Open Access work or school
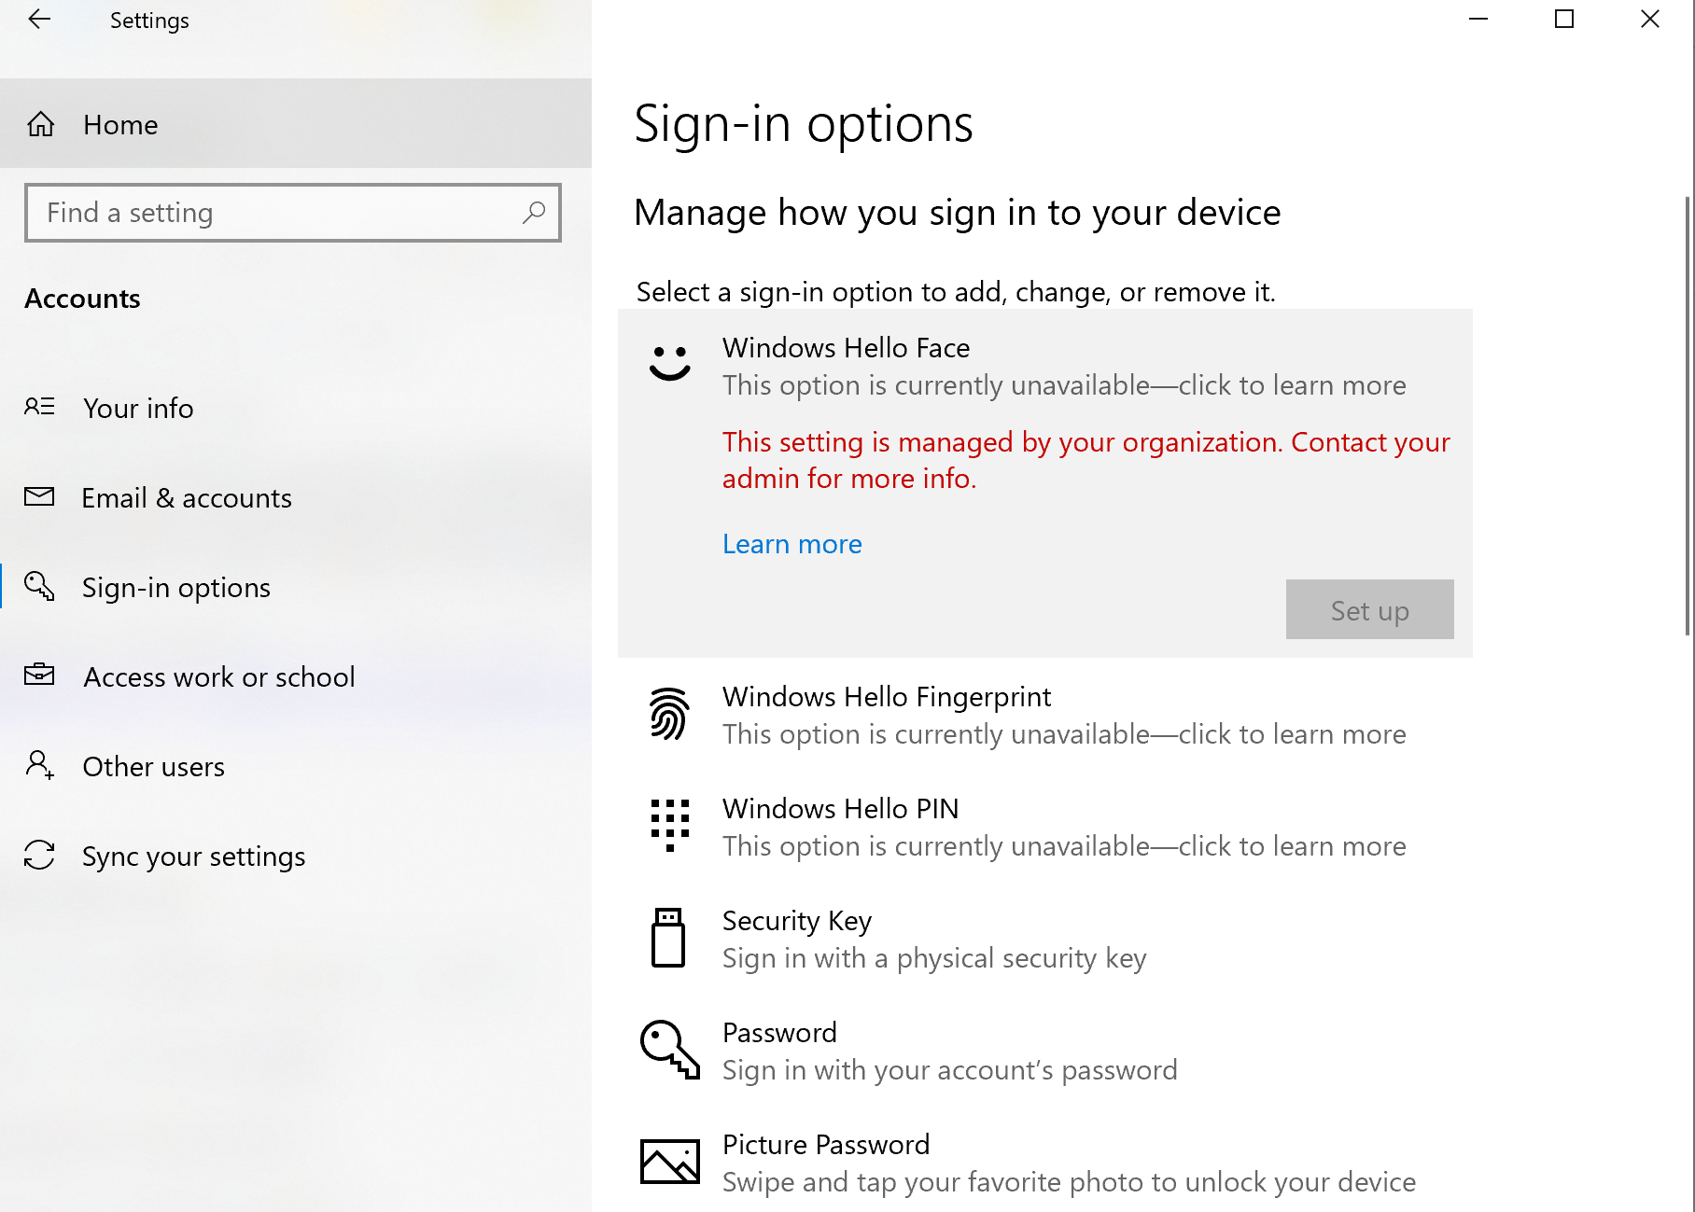Viewport: 1695px width, 1212px height. click(x=219, y=676)
